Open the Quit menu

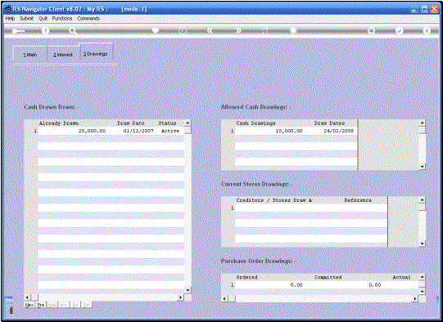[x=43, y=18]
